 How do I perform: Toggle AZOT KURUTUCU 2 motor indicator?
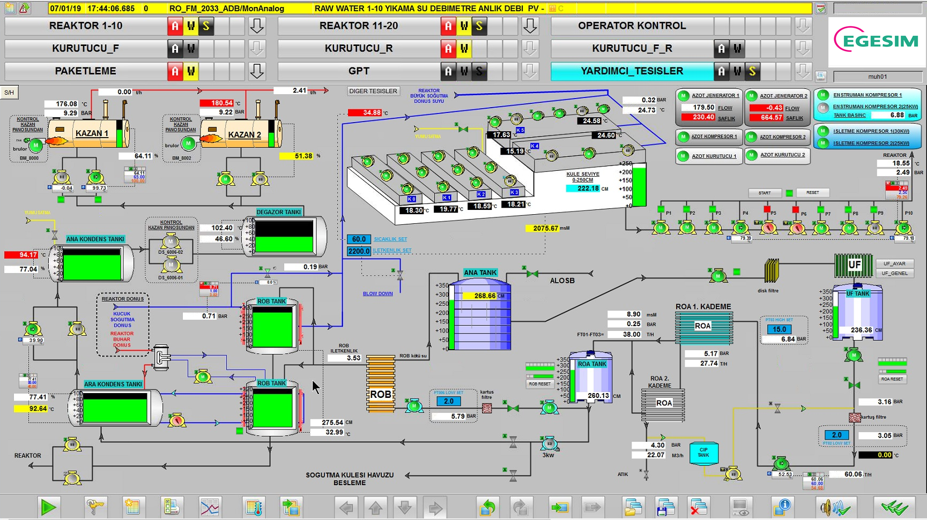pos(752,156)
